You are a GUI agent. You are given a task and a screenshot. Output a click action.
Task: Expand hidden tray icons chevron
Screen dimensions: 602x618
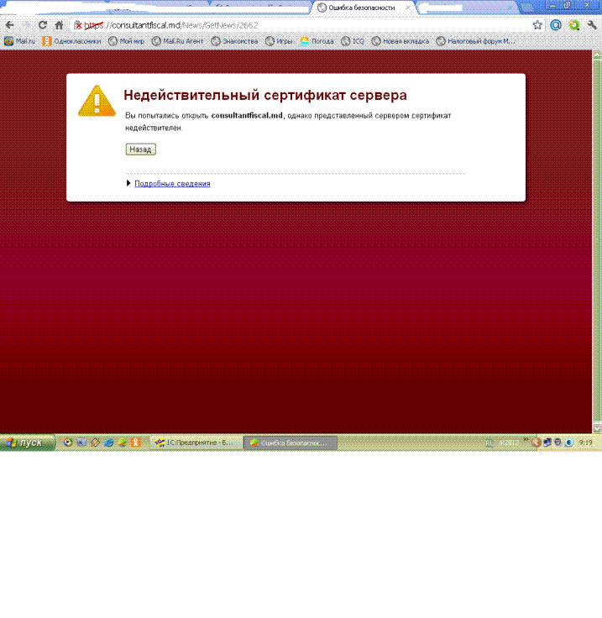[526, 439]
